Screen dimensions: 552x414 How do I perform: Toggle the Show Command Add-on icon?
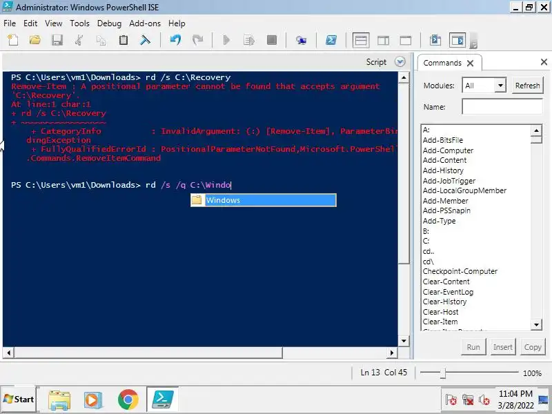457,40
